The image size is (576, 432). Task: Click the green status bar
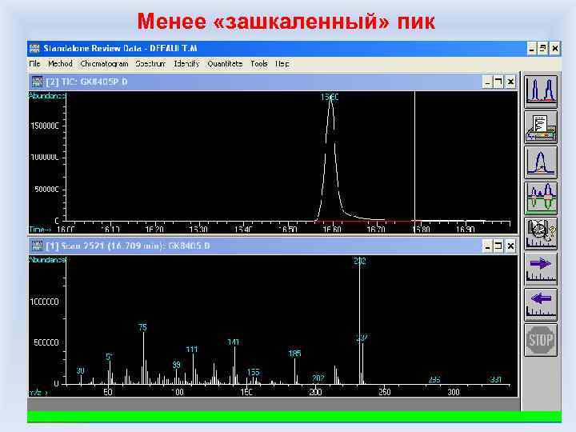294,417
